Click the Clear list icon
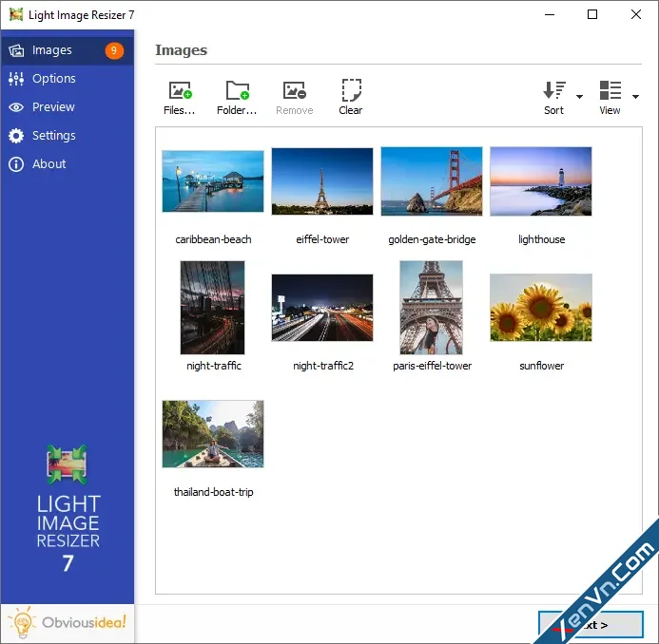 point(351,90)
